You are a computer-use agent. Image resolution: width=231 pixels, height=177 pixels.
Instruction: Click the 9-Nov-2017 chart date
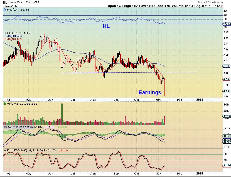tap(10, 6)
